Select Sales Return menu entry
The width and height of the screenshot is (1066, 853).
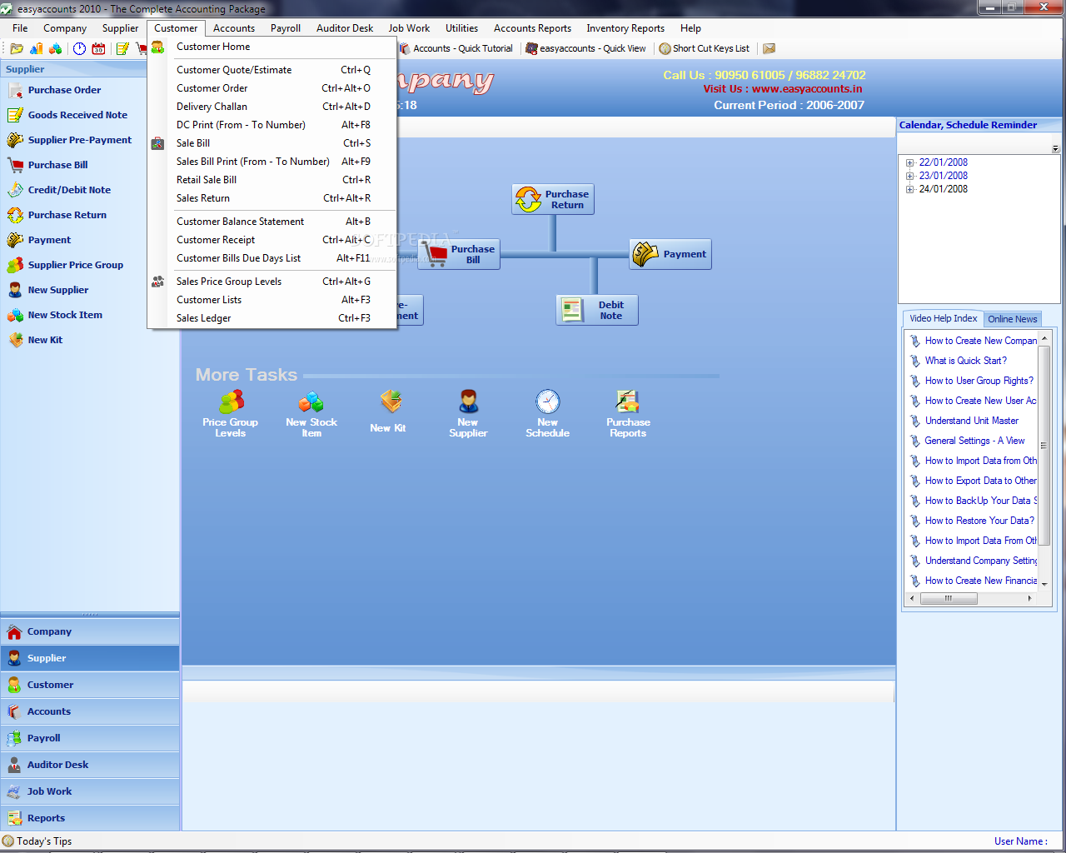click(x=272, y=198)
